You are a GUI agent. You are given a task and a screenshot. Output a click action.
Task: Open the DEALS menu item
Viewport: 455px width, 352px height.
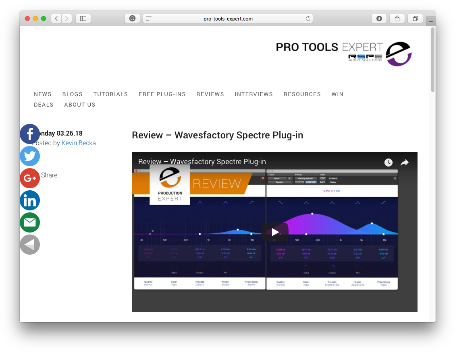(x=44, y=105)
